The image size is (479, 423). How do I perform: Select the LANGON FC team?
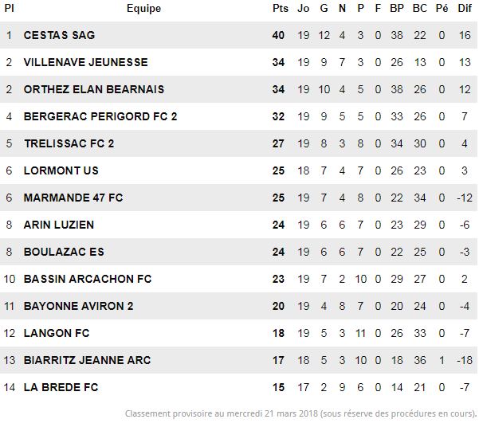[x=57, y=333]
